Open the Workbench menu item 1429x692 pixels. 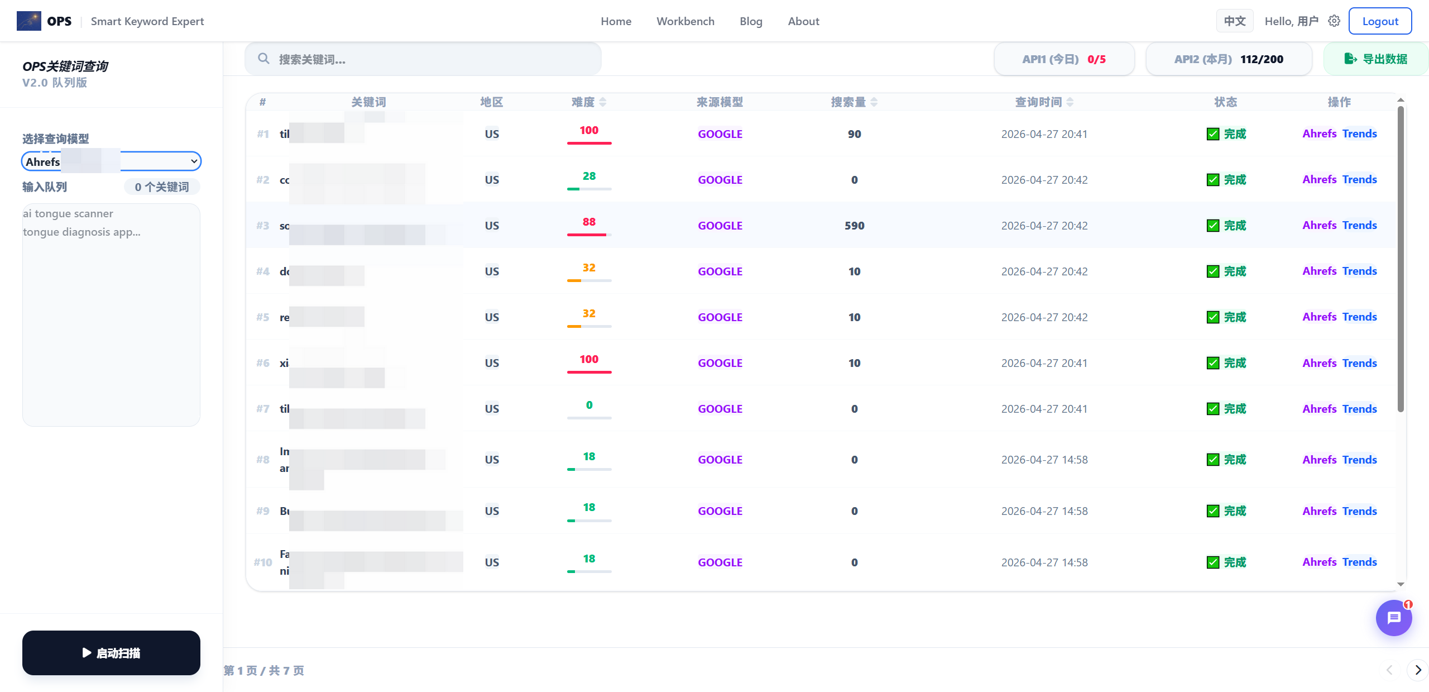(685, 21)
